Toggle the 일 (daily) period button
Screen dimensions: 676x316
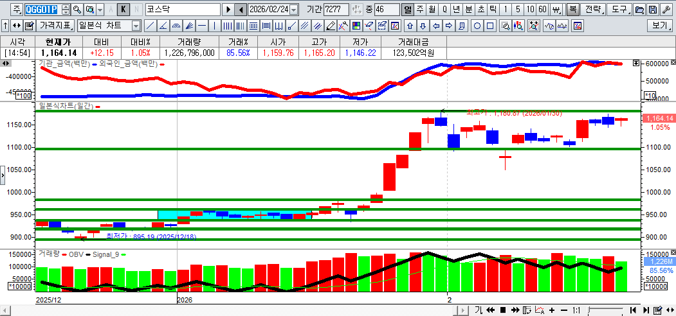click(408, 10)
